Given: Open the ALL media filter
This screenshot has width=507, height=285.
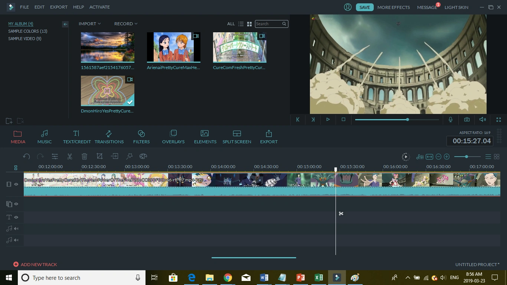Looking at the screenshot, I should [231, 24].
